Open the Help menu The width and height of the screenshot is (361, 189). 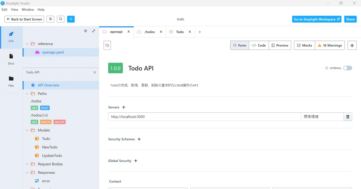click(x=41, y=10)
